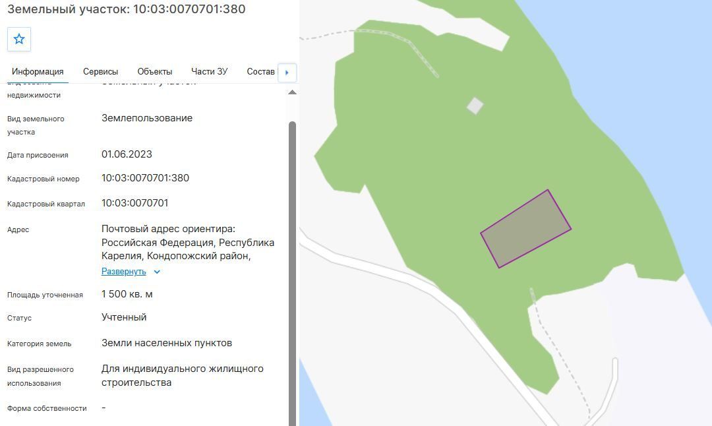Click Для индивидуального жилищного строительства text
The width and height of the screenshot is (712, 426).
(183, 376)
